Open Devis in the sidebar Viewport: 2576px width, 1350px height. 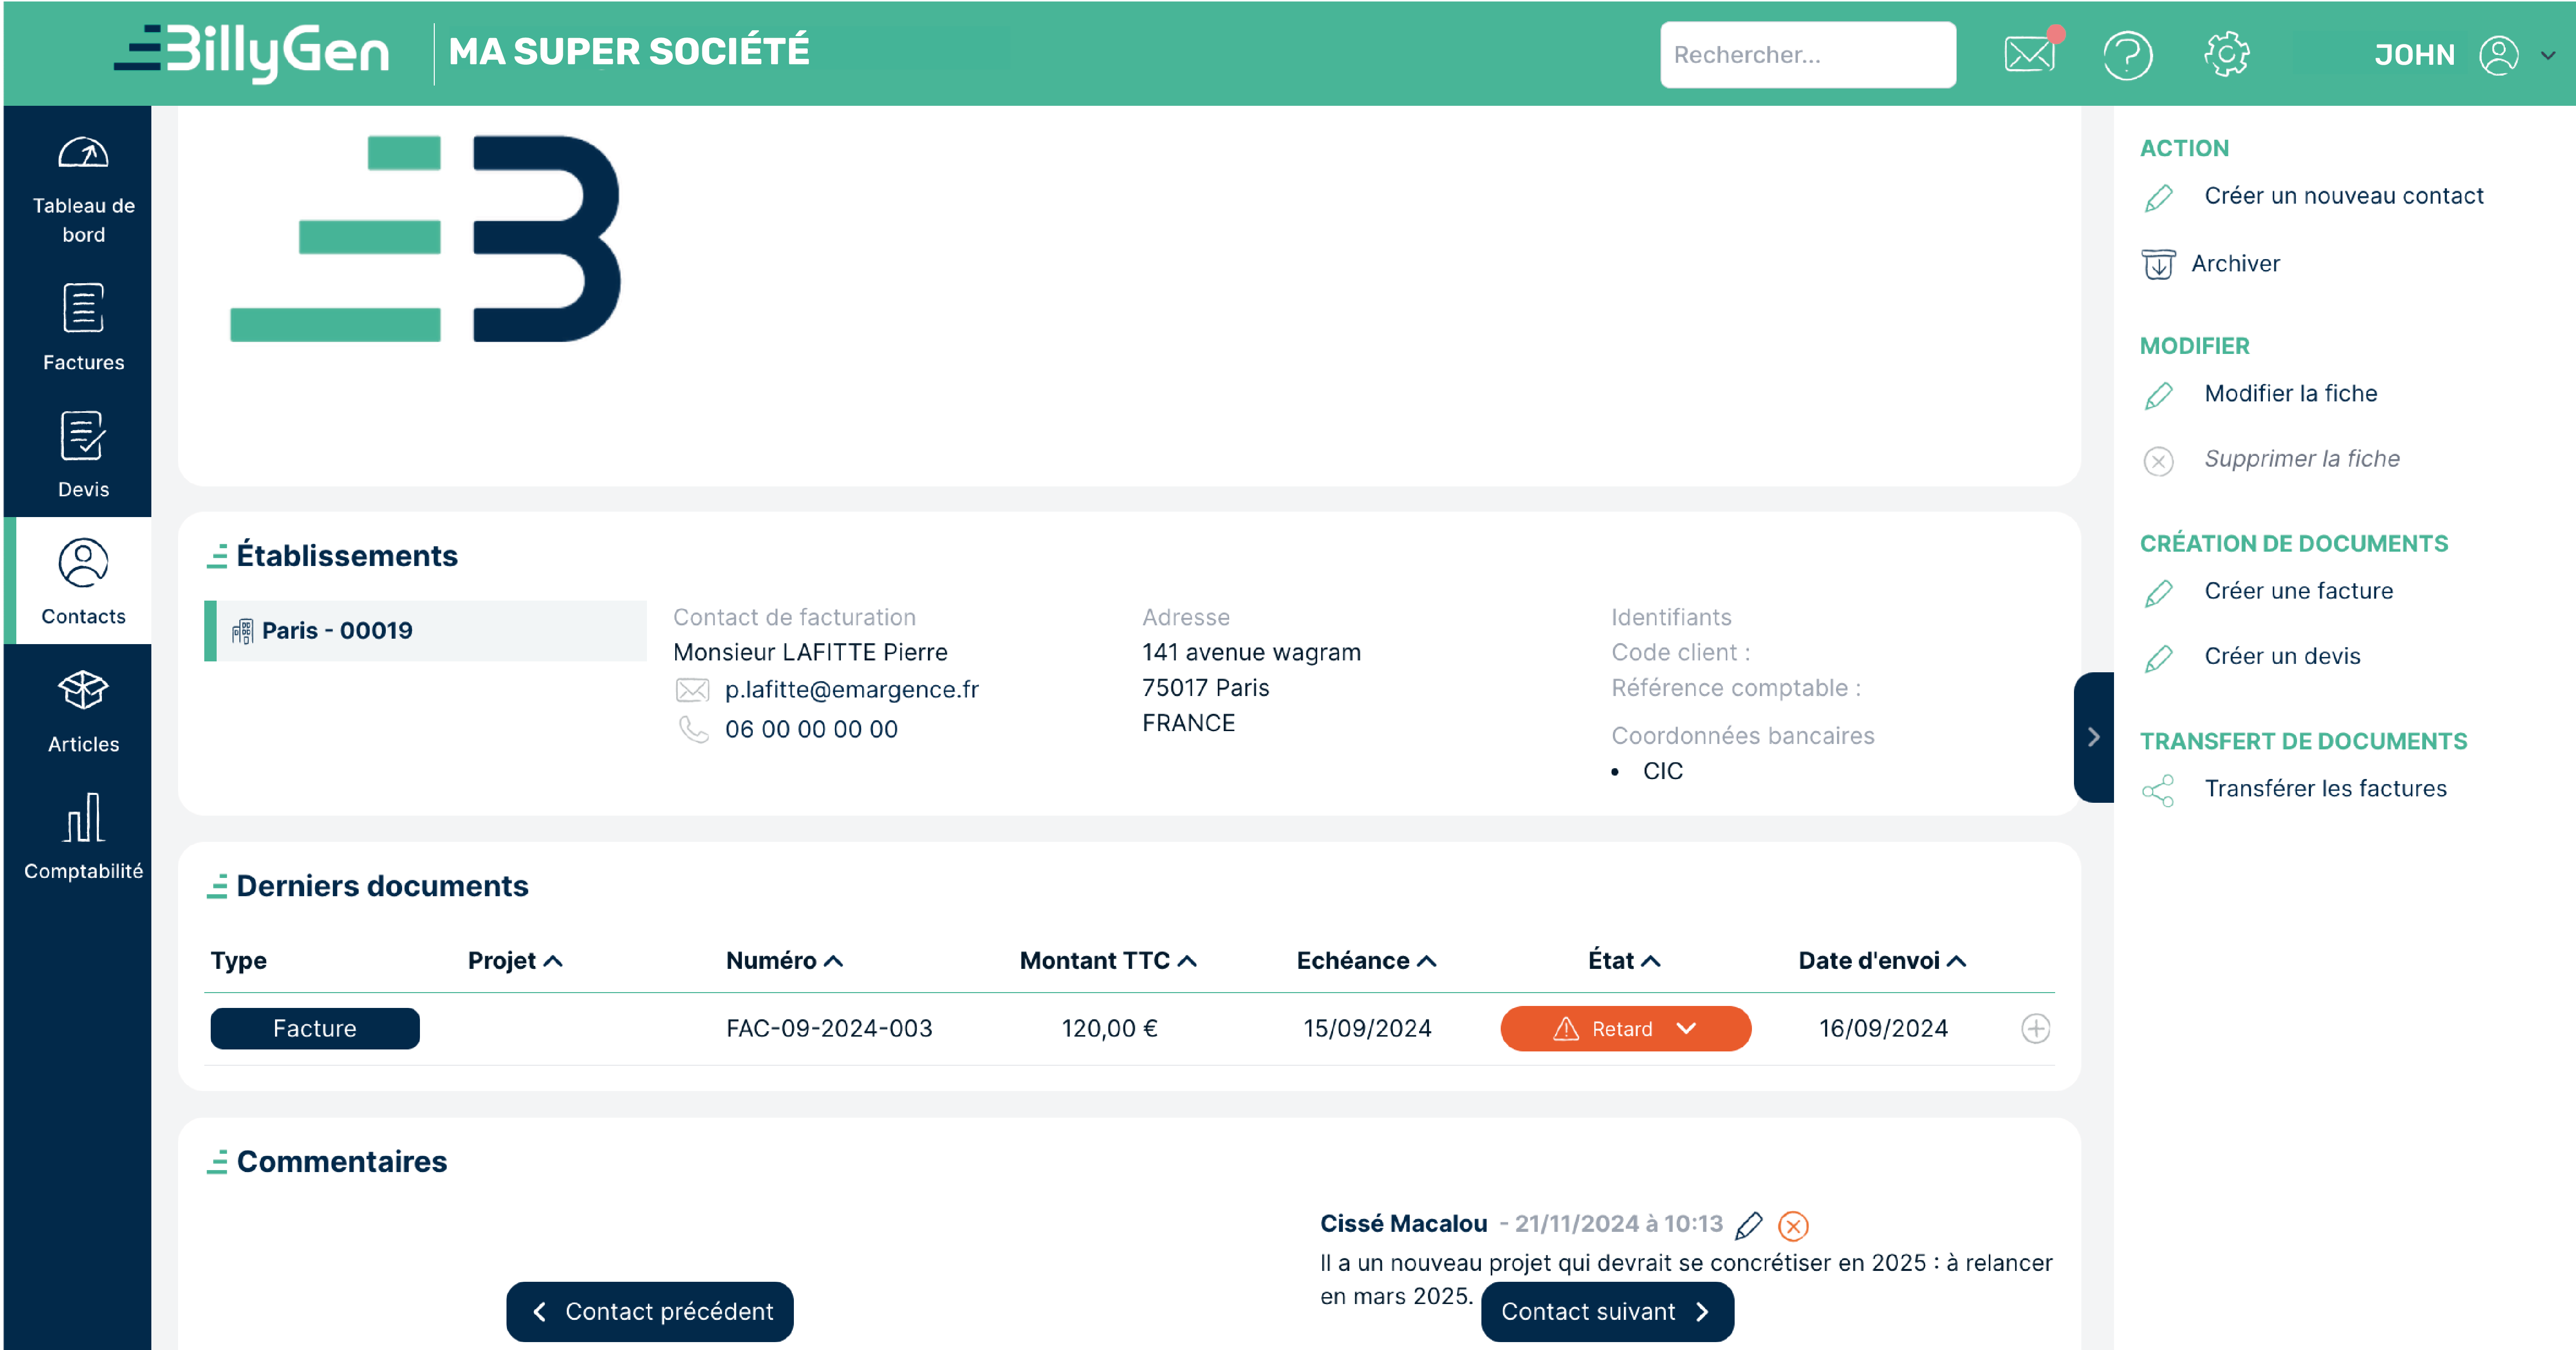[83, 454]
